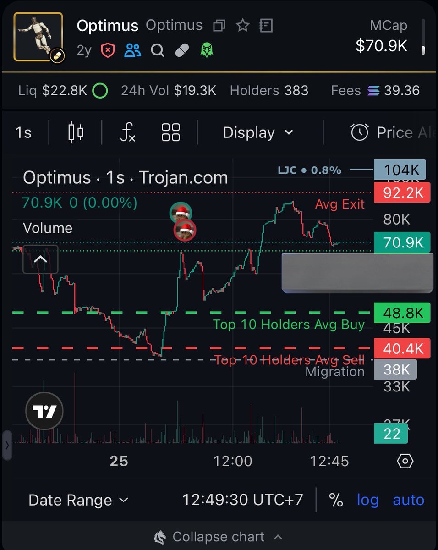The image size is (438, 550).
Task: Toggle the log scale
Action: click(368, 500)
